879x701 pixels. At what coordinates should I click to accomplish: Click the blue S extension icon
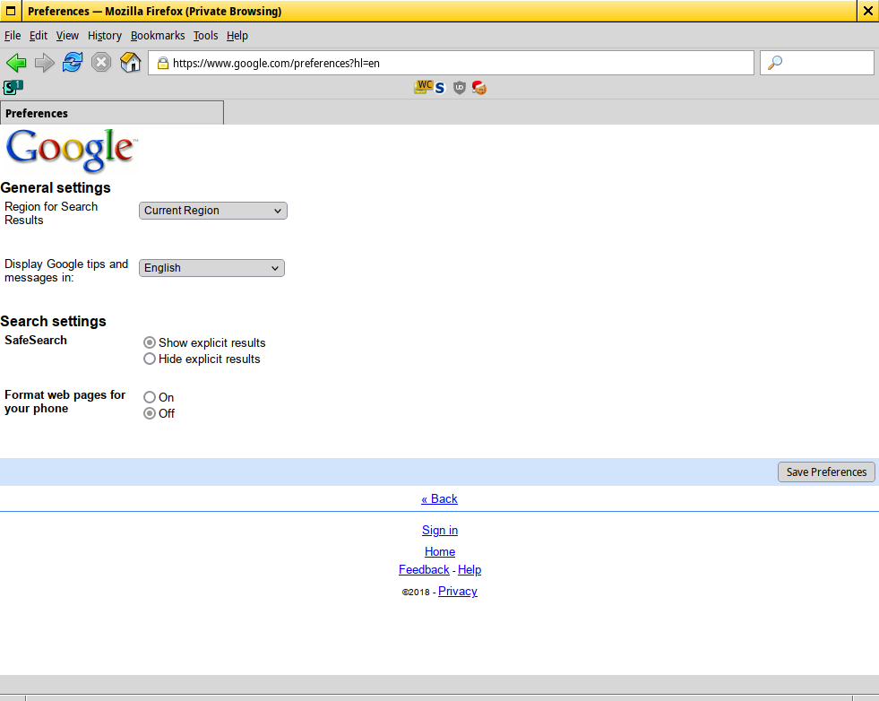(439, 88)
